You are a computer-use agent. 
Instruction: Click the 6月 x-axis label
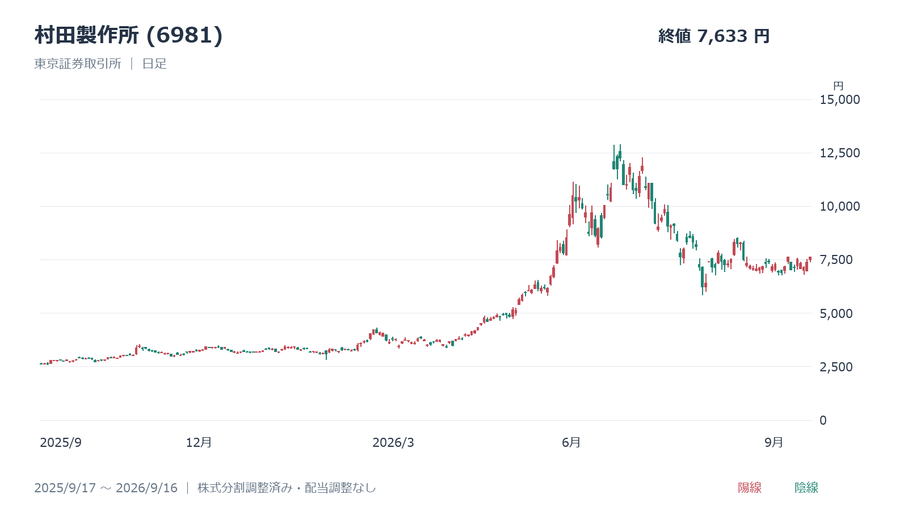(571, 442)
